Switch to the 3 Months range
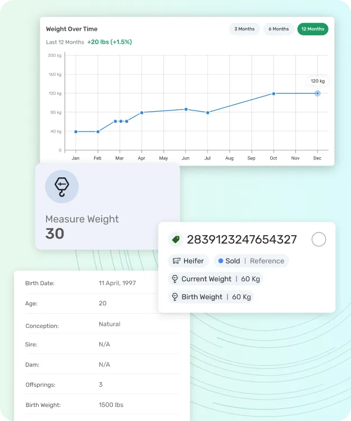The image size is (351, 421). pyautogui.click(x=244, y=29)
